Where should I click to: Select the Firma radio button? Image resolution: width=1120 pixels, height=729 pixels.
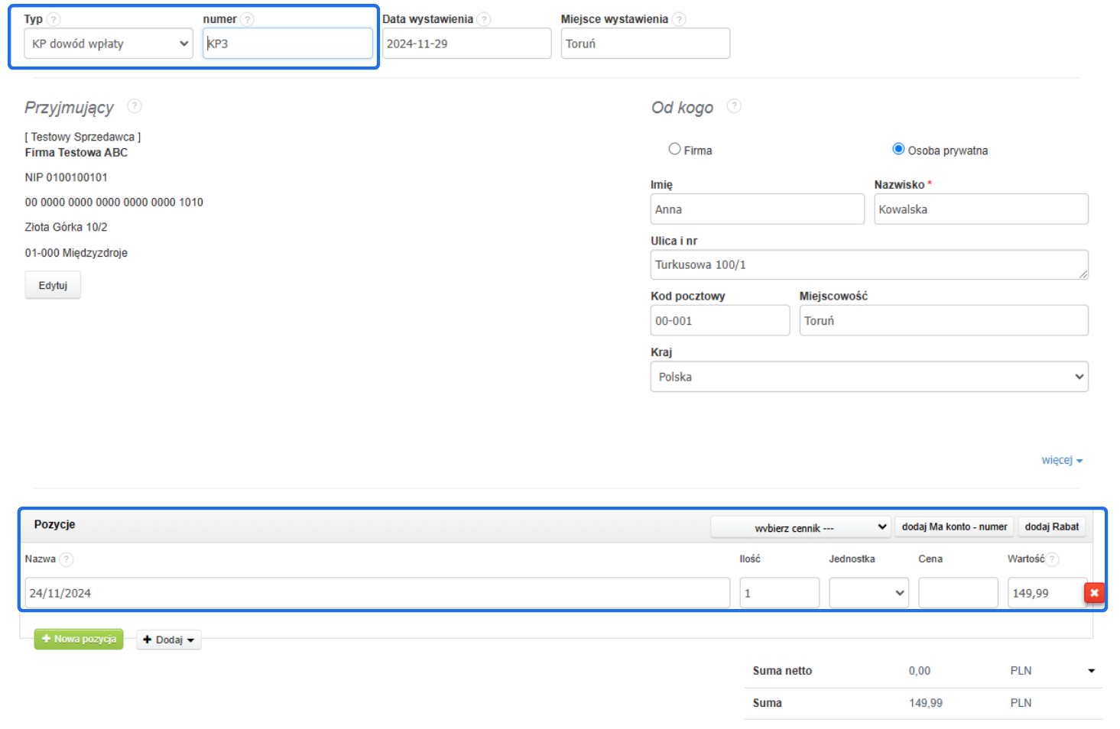coord(674,149)
